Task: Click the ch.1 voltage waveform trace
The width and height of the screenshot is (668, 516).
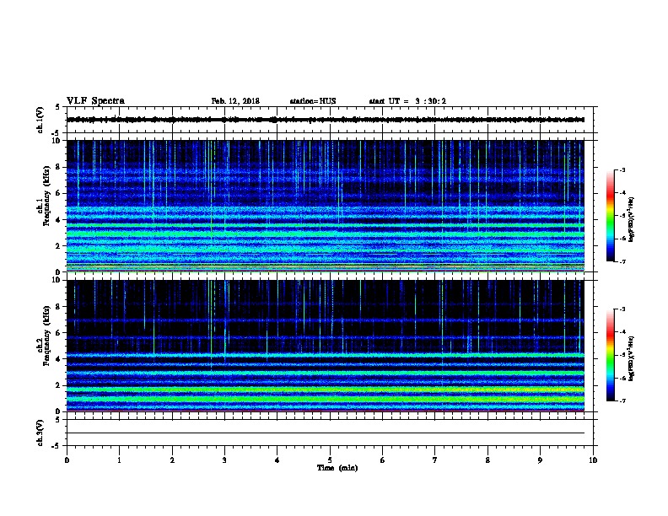Action: (x=326, y=120)
